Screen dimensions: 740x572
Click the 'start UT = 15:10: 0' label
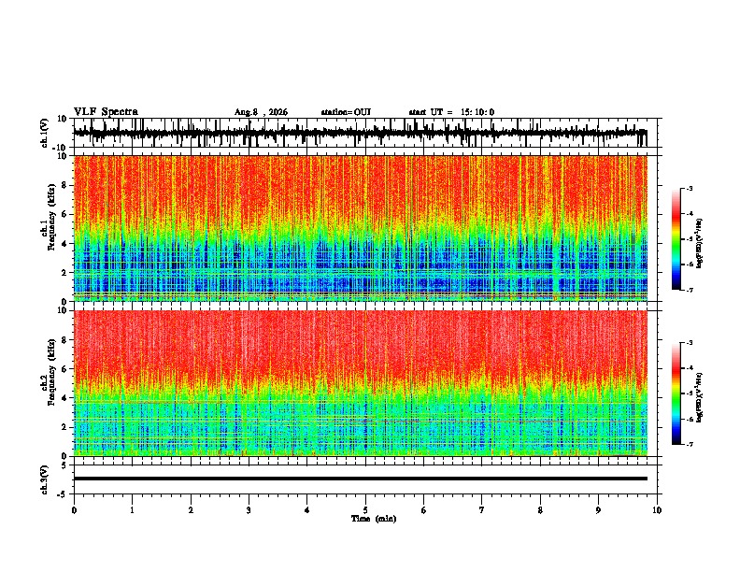pos(451,112)
